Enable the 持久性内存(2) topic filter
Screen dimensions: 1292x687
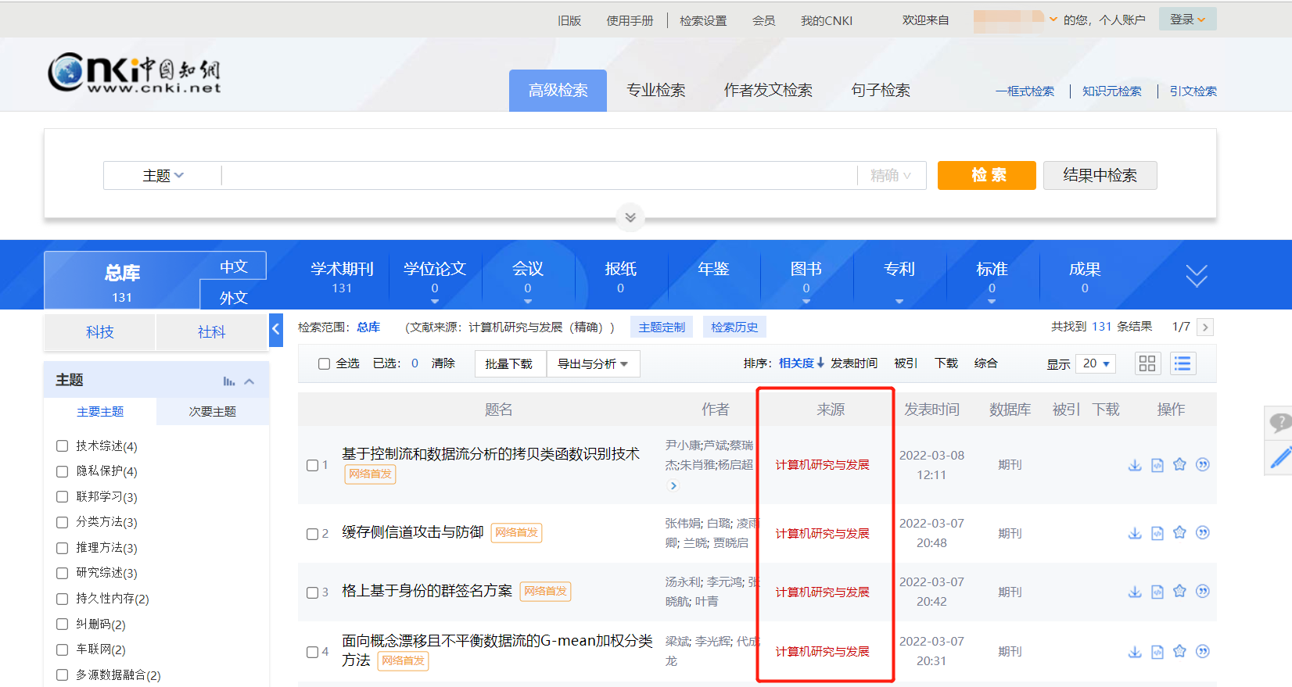point(63,599)
